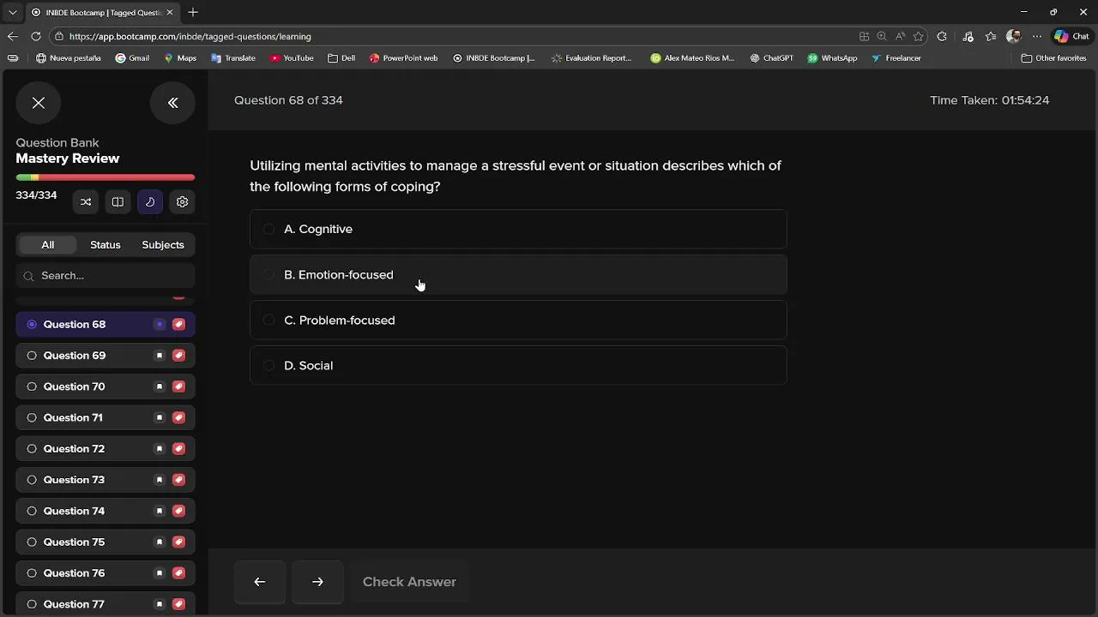Open Question 74 in the question list
1098x617 pixels.
[x=74, y=511]
